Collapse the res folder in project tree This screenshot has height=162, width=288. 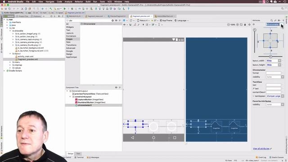7,28
